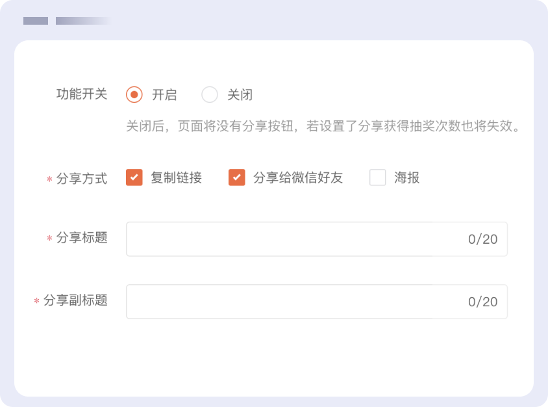Select the 关闭 radio button
548x407 pixels.
click(210, 95)
